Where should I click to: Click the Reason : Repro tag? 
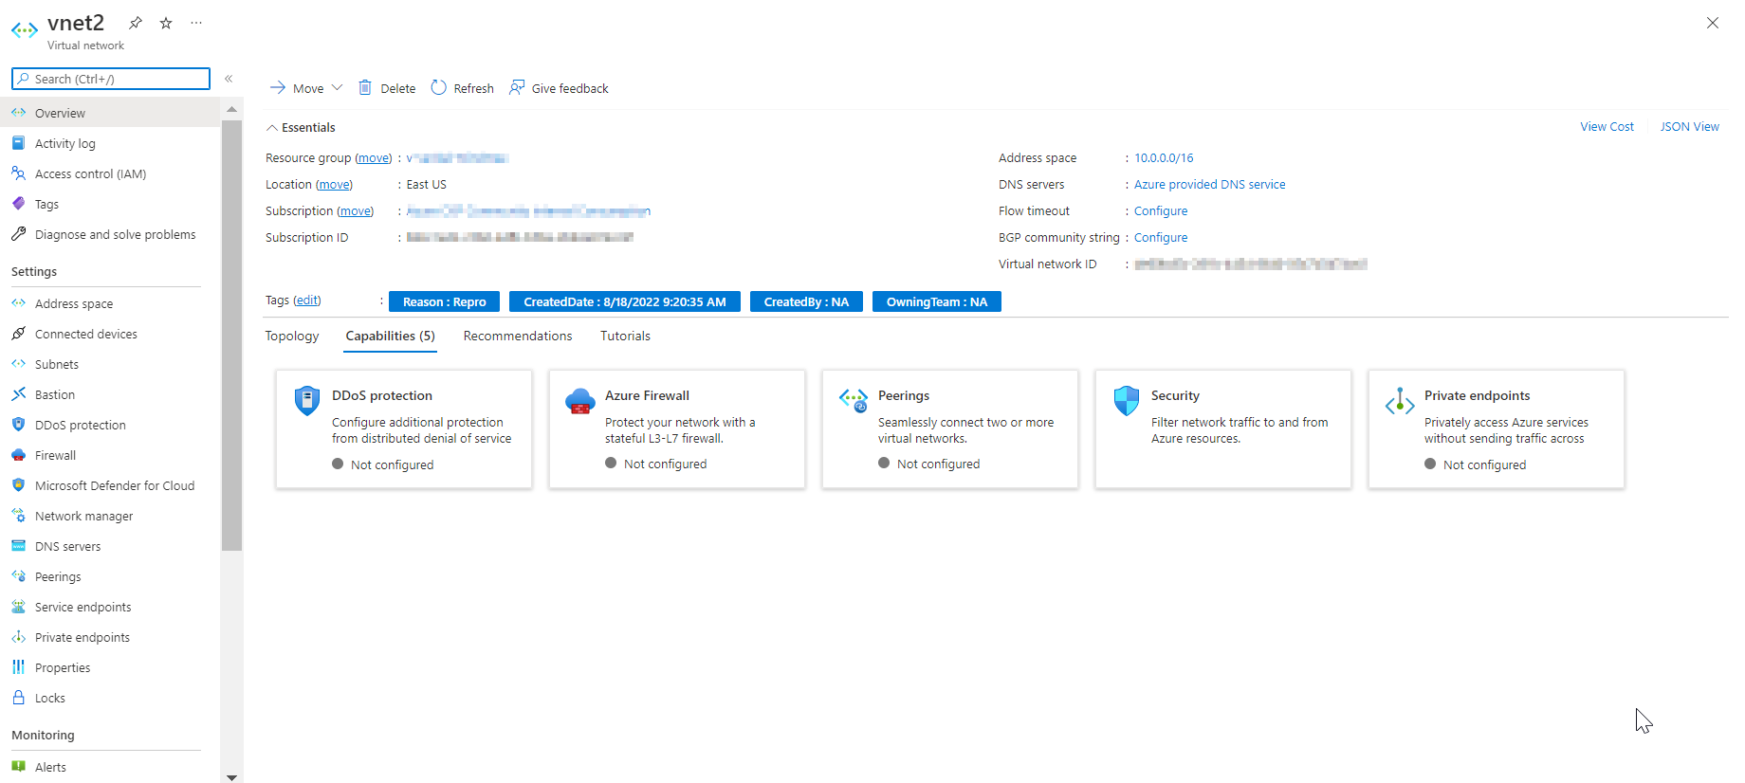(444, 301)
